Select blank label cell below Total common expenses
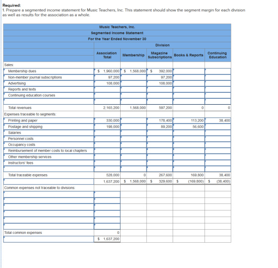 (49, 239)
